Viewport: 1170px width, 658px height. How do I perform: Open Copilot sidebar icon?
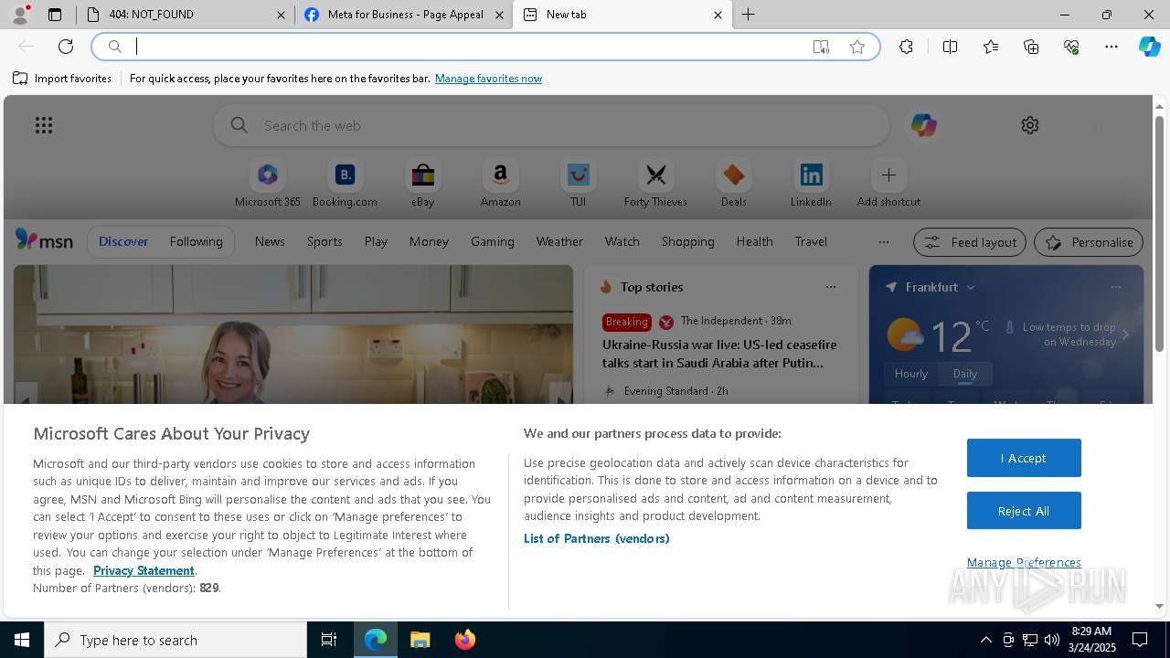click(1150, 47)
